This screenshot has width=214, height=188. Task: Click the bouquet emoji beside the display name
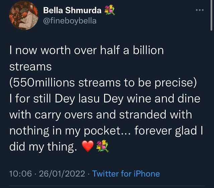(x=109, y=11)
